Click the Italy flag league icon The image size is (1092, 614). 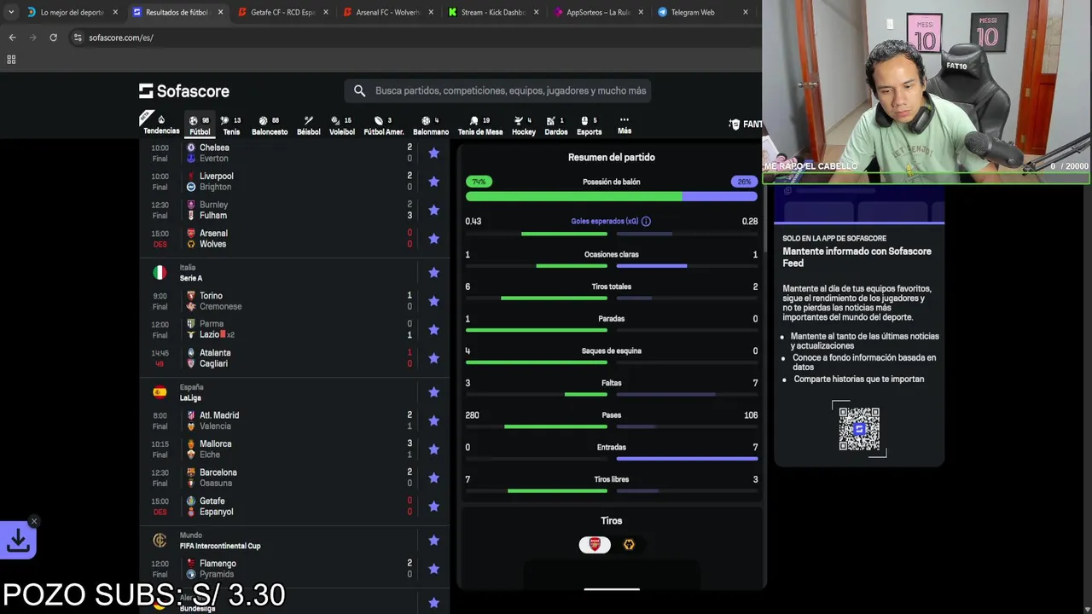[160, 273]
